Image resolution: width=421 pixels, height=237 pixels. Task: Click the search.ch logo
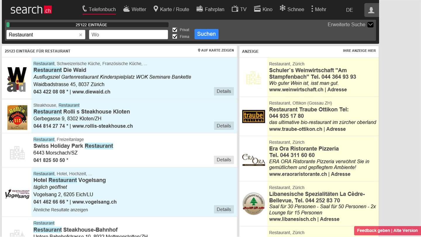click(31, 10)
